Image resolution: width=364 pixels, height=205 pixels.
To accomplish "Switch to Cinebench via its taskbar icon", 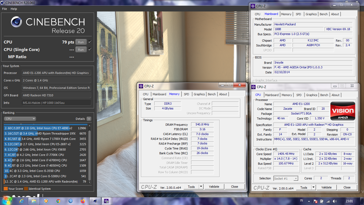I will 95,201.
